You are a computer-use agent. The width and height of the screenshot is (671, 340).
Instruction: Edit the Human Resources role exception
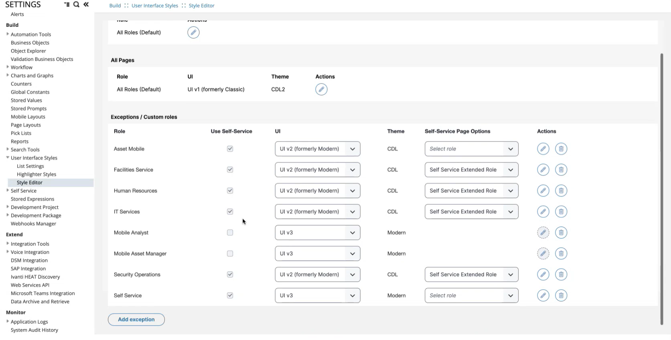[543, 191]
